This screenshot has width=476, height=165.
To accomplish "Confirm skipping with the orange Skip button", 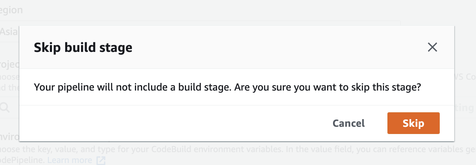I will point(413,123).
